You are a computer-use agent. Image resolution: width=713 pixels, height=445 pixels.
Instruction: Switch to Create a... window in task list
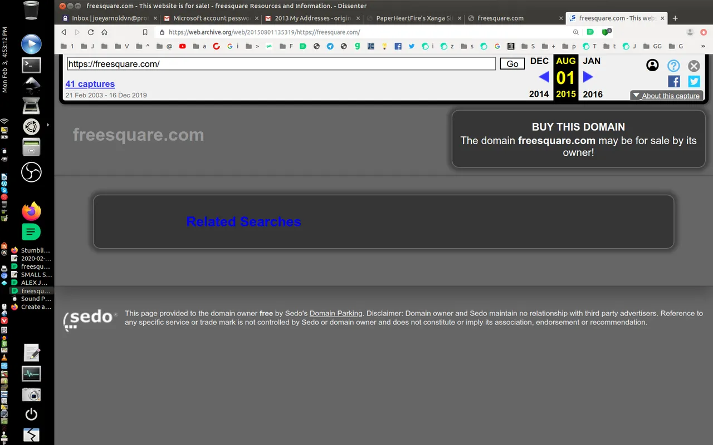(31, 307)
